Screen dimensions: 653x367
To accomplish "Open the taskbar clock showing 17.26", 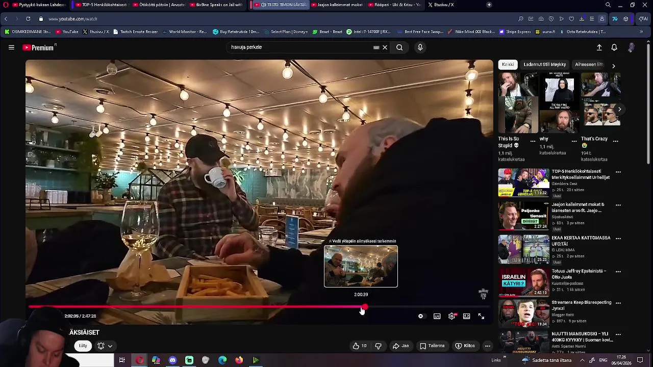I will pyautogui.click(x=621, y=360).
